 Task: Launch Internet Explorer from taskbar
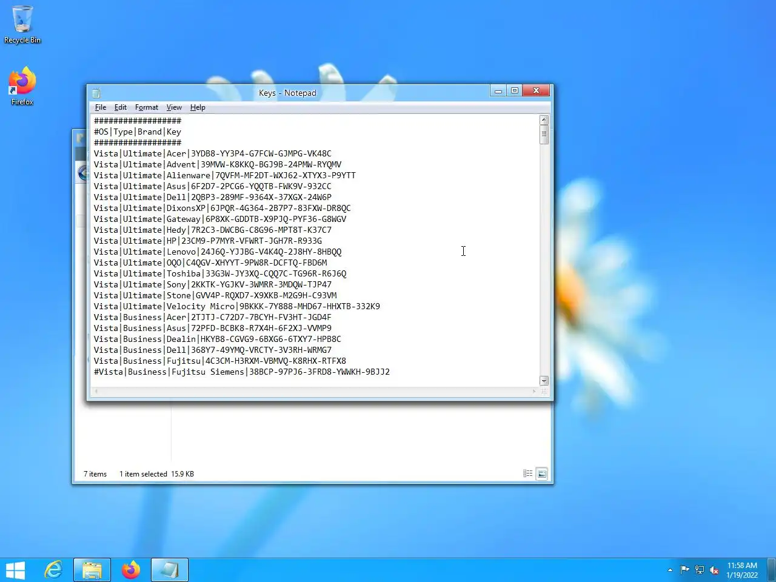point(54,570)
